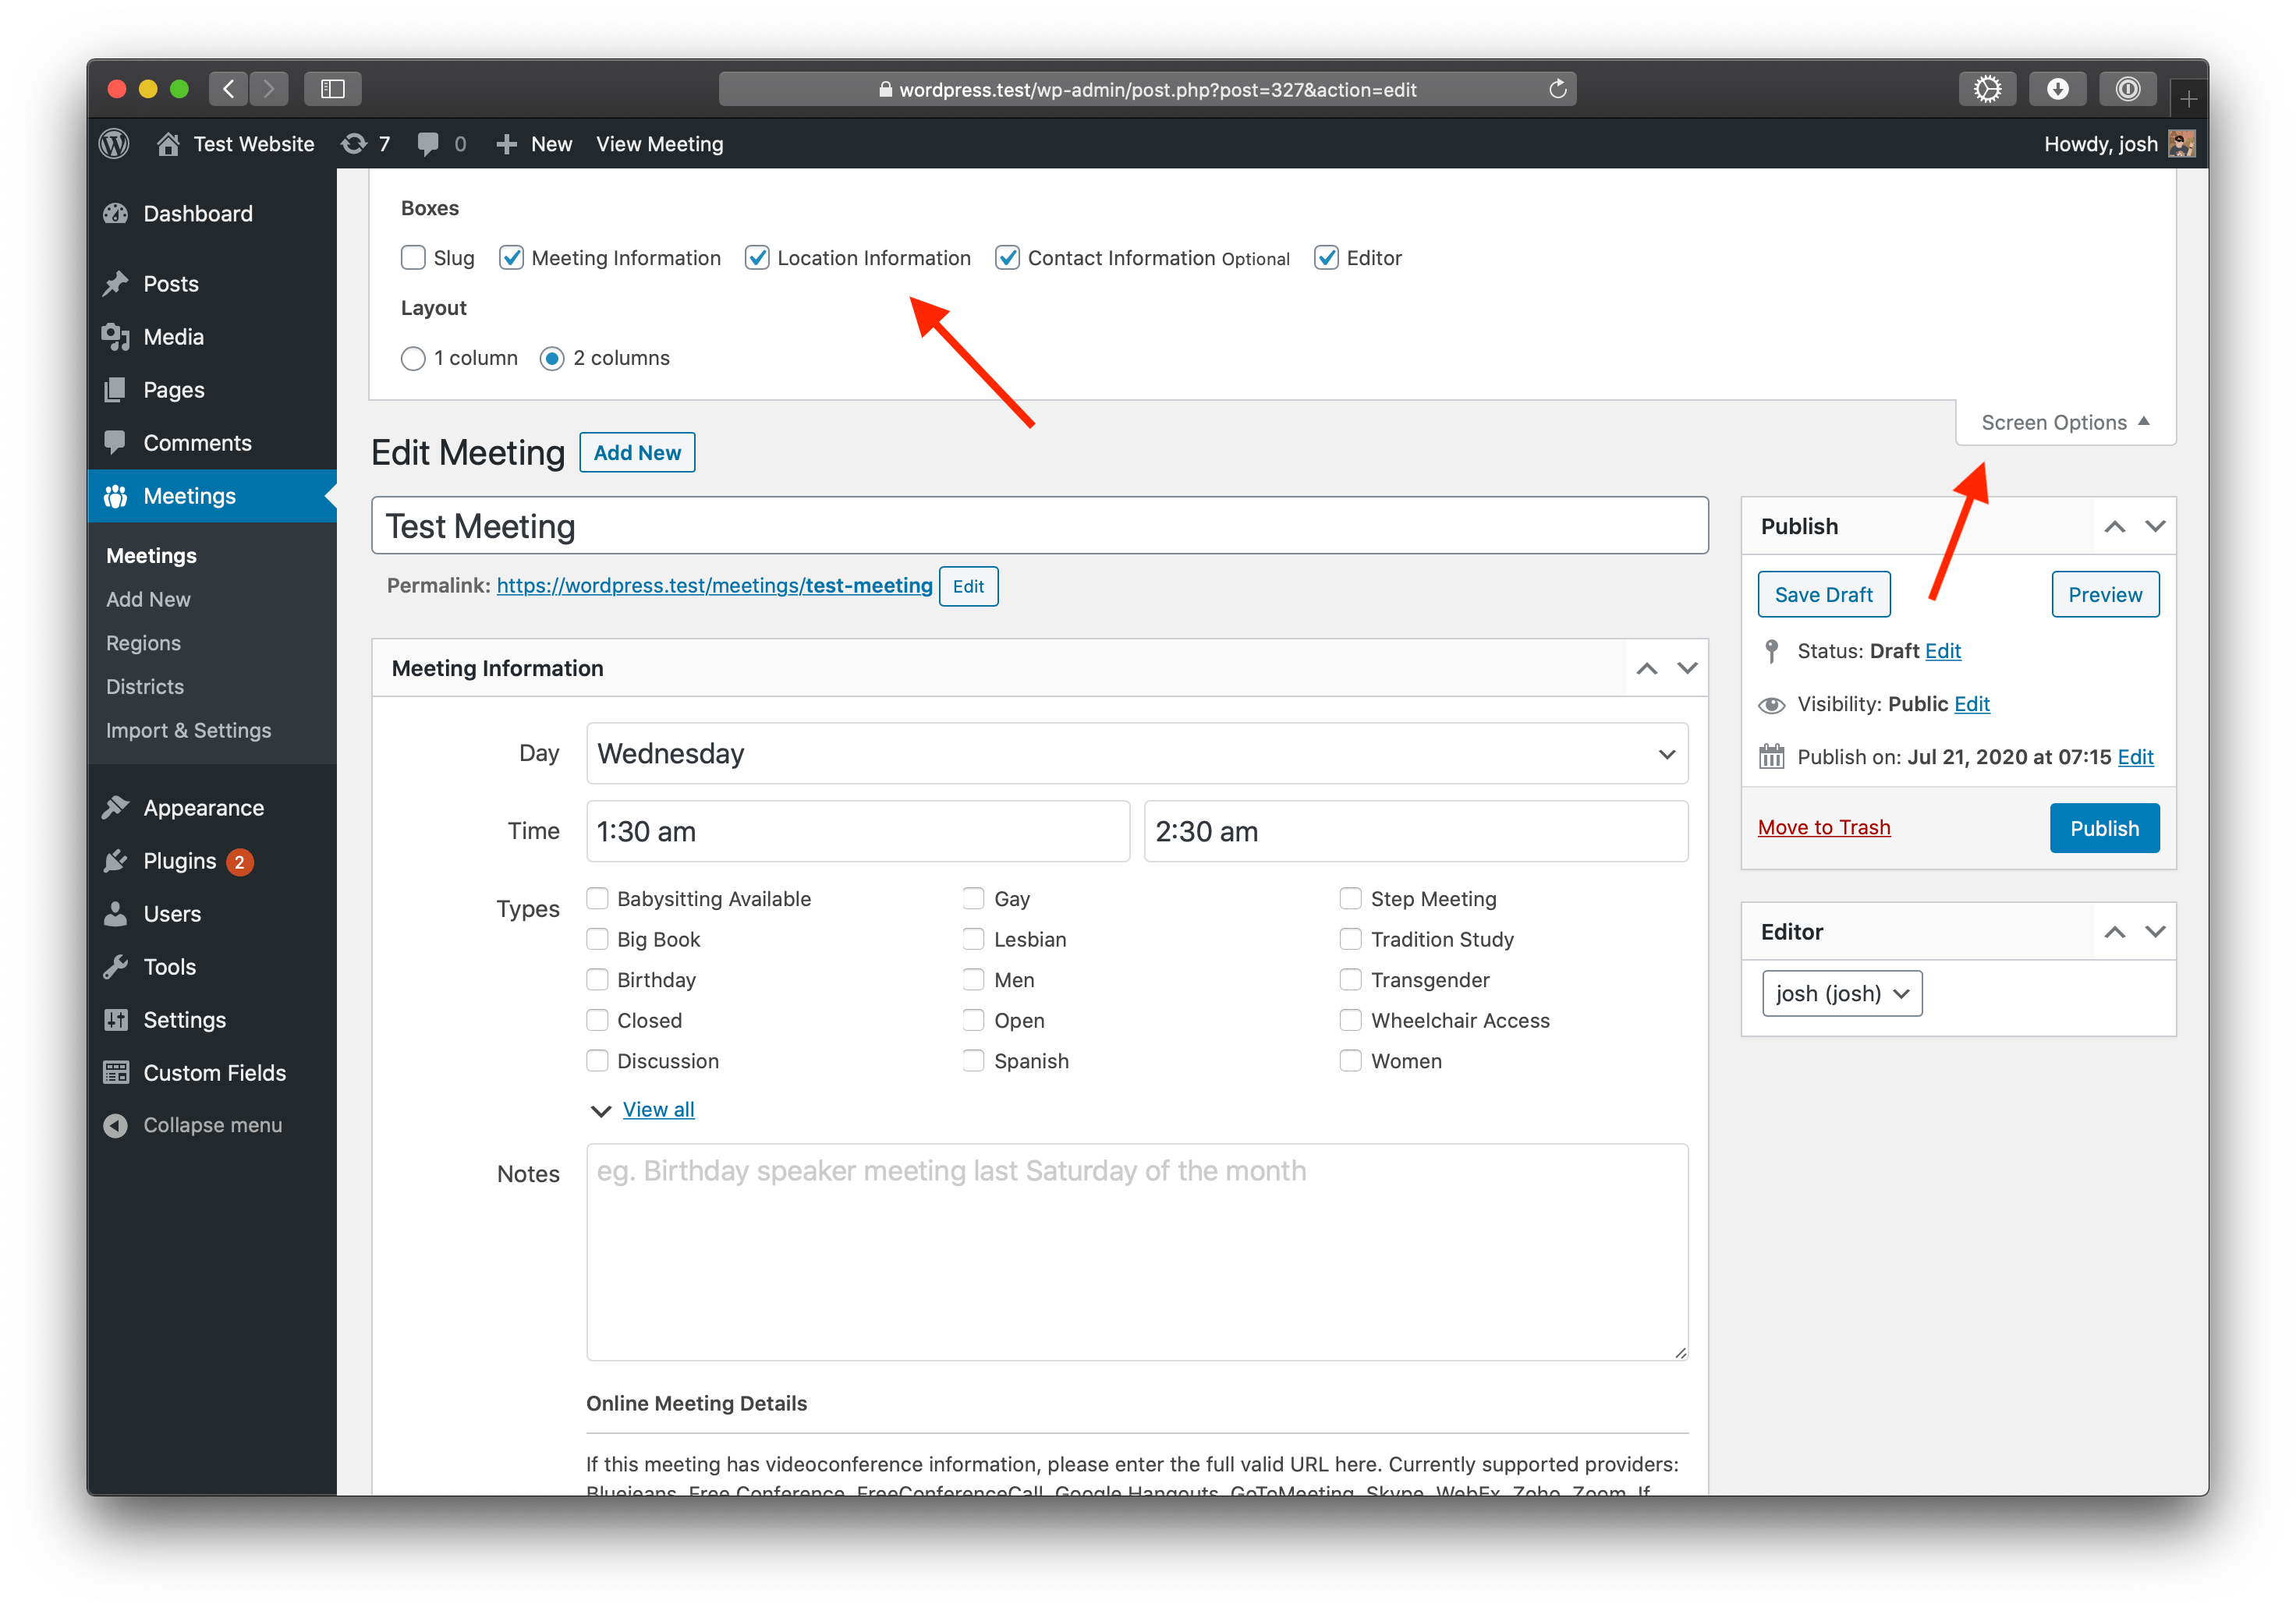Viewport: 2296px width, 1611px height.
Task: Open the Day dropdown showing Wednesday
Action: 1136,753
